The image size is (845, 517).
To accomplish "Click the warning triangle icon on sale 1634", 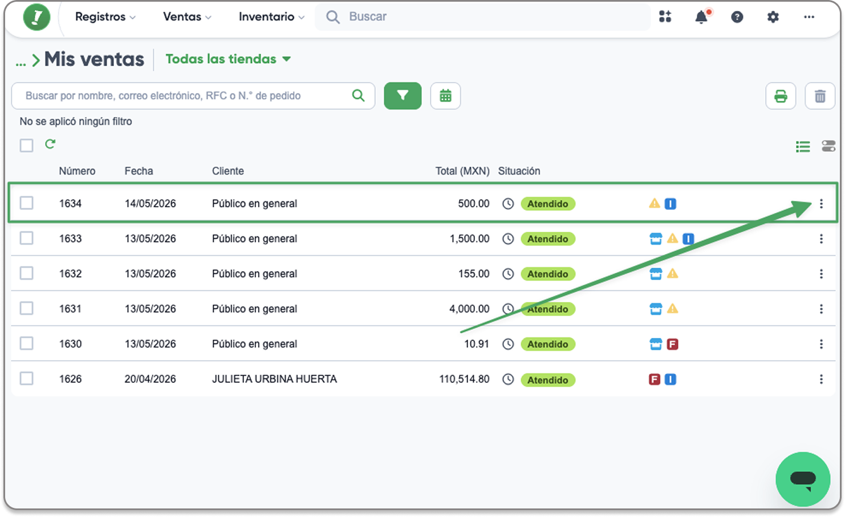I will [x=655, y=203].
